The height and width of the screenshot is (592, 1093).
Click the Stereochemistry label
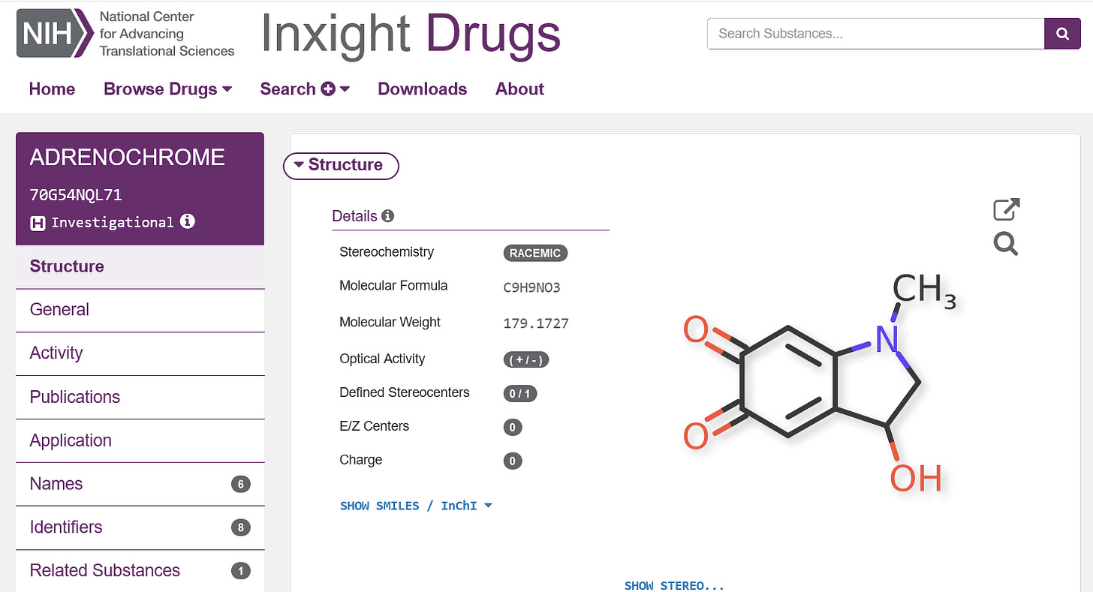(x=387, y=252)
